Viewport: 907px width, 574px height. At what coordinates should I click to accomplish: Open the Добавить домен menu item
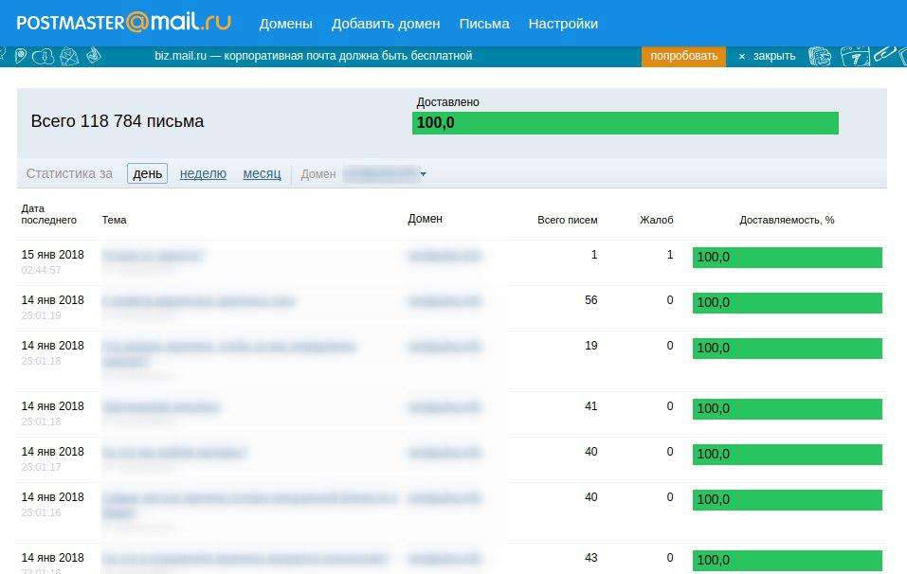pyautogui.click(x=386, y=24)
